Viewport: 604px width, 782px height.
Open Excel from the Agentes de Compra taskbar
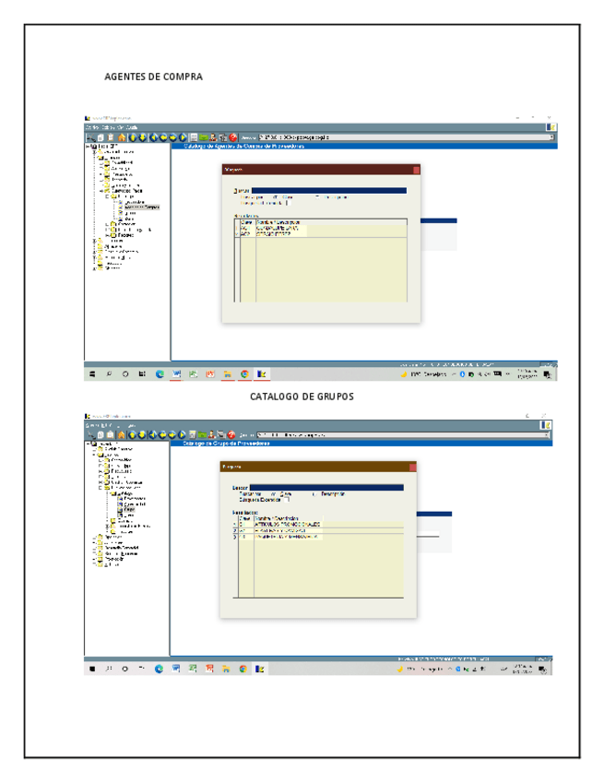tap(194, 374)
